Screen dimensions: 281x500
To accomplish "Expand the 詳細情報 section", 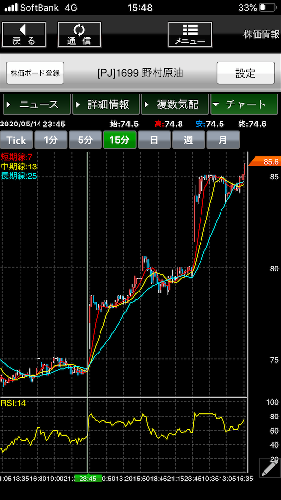I will tap(106, 104).
